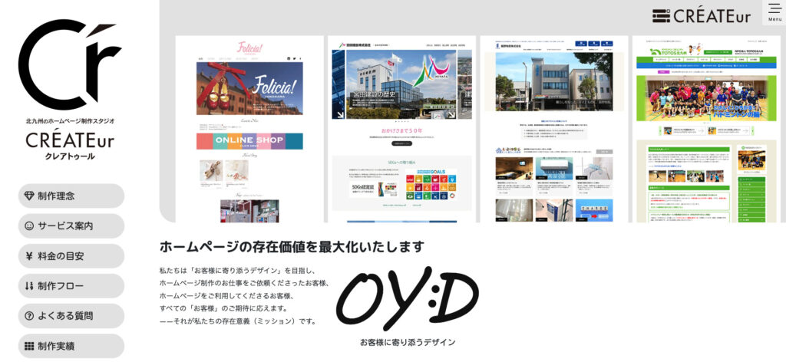This screenshot has width=786, height=362.
Task: Click the CREATEur header logo
Action: coord(702,15)
